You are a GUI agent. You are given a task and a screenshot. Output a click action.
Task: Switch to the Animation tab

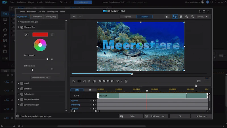[37, 17]
